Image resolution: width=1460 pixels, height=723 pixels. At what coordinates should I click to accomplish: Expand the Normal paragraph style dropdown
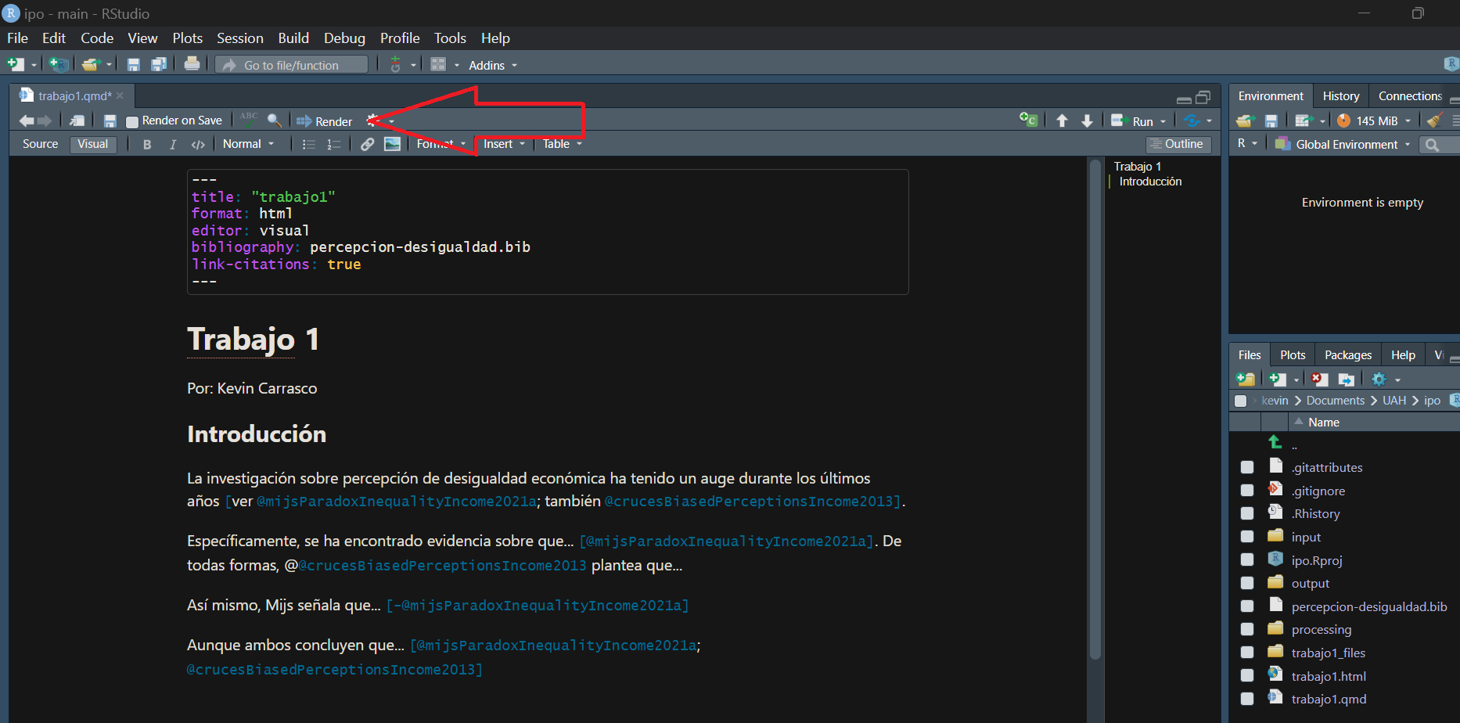click(x=248, y=144)
